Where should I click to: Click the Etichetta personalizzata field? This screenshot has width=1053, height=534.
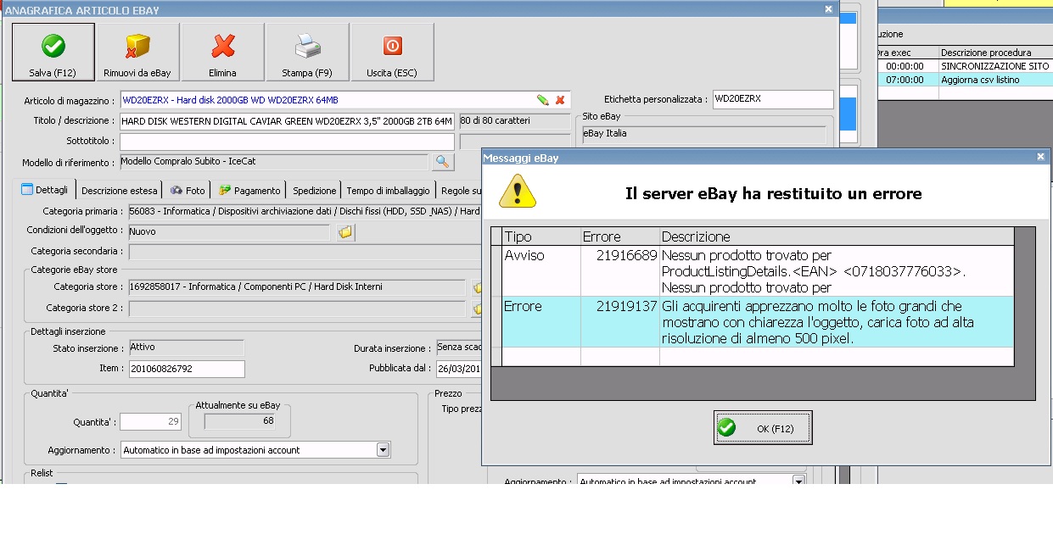coord(773,99)
